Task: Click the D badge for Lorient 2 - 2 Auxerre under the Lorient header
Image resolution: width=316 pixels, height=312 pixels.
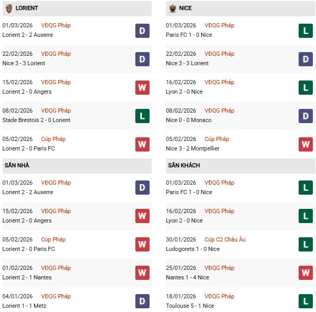Action: pos(142,31)
